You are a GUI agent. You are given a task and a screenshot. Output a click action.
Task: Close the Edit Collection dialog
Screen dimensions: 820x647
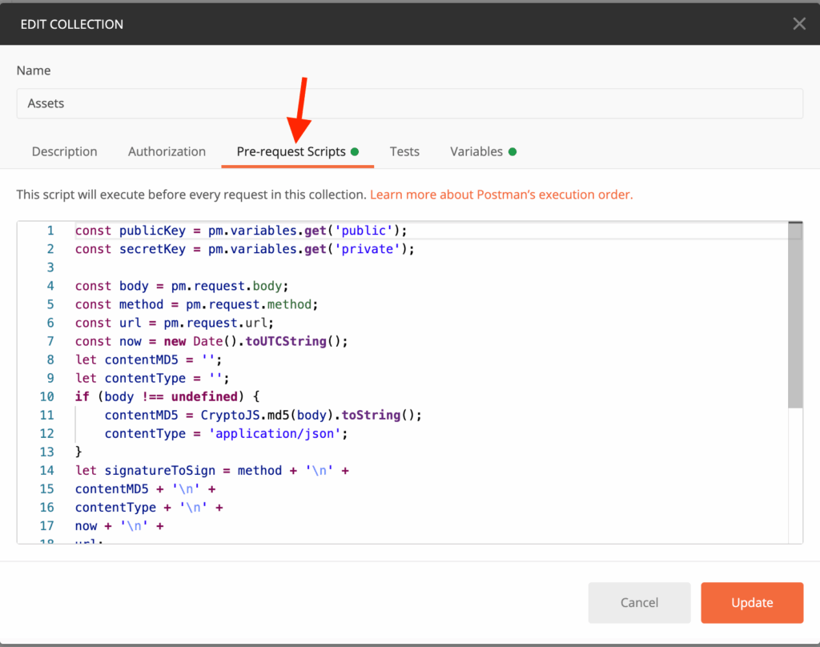click(x=798, y=23)
